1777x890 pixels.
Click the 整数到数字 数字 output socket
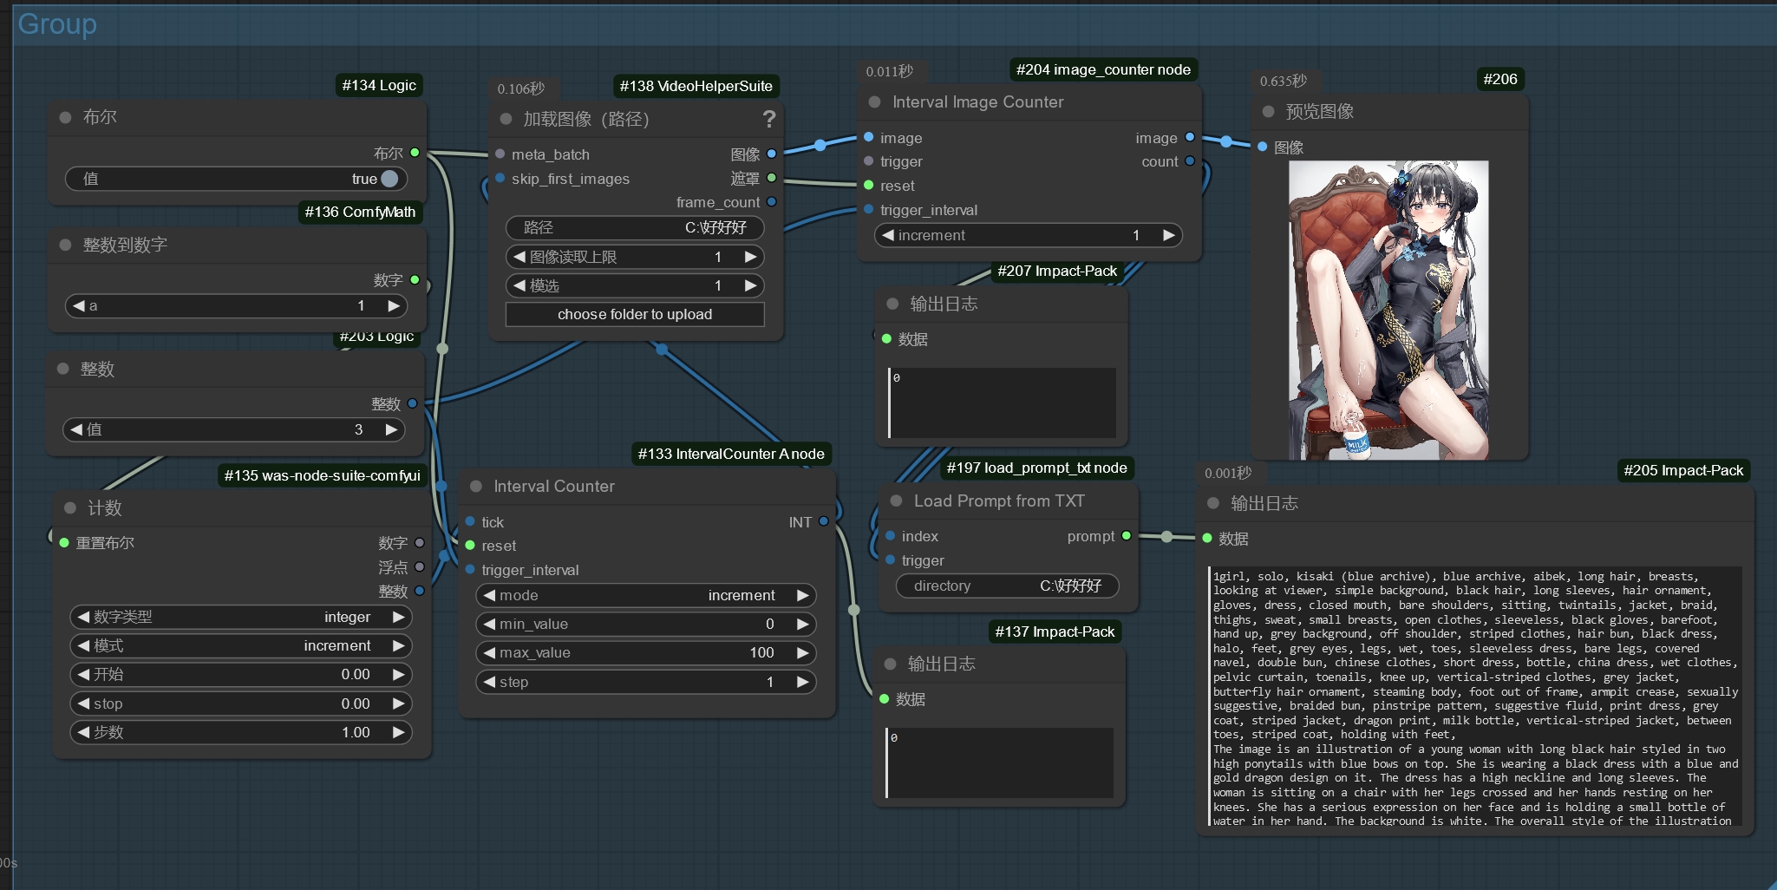pyautogui.click(x=415, y=280)
